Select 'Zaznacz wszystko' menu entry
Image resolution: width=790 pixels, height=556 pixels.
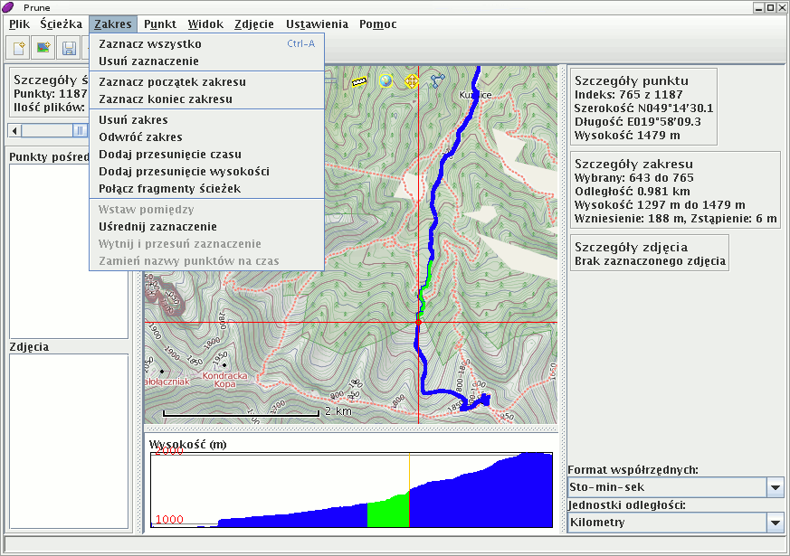click(x=150, y=43)
